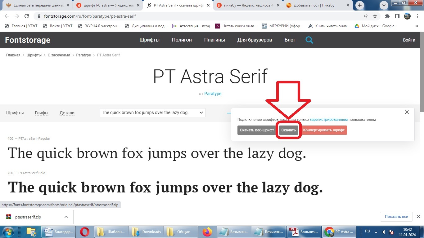Click the address bar URL field

199,16
